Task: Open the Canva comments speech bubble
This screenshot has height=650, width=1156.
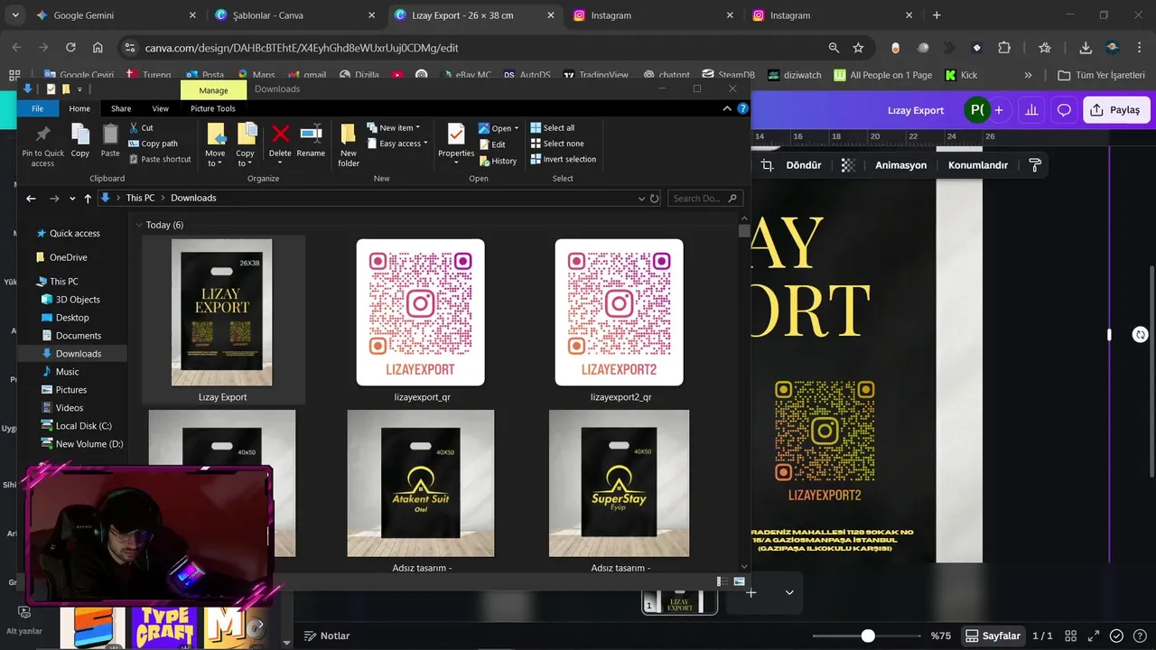Action: tap(1064, 110)
